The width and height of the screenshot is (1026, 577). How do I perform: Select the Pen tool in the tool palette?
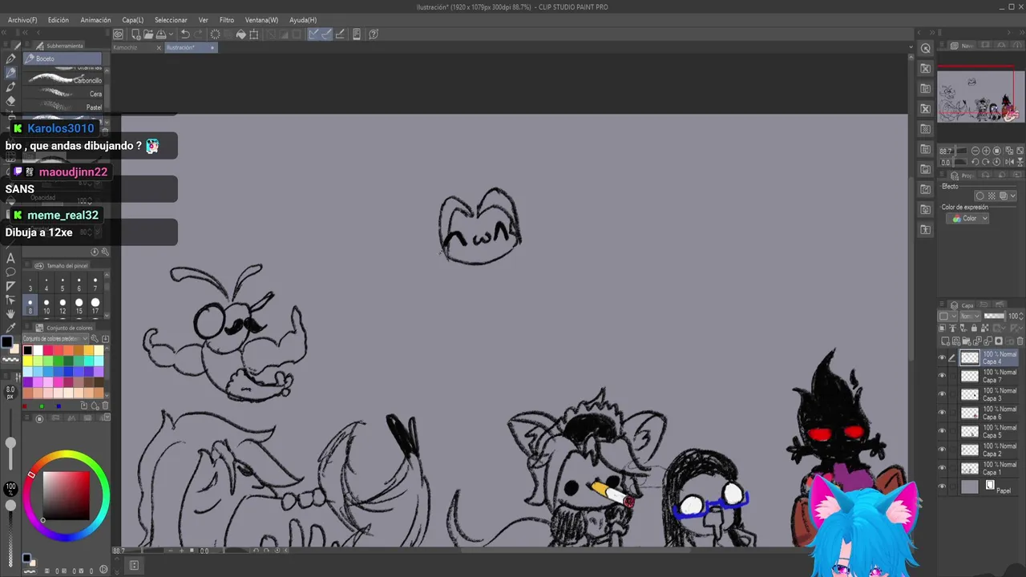point(10,59)
